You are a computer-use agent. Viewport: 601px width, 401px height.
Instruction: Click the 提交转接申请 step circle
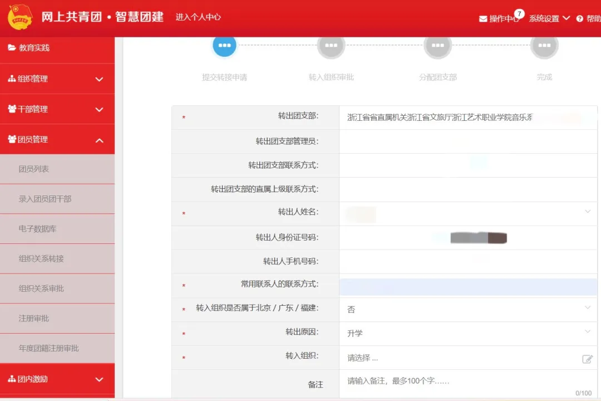pos(224,46)
